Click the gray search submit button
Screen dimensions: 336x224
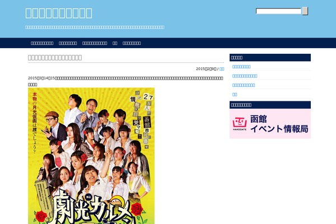click(x=305, y=11)
